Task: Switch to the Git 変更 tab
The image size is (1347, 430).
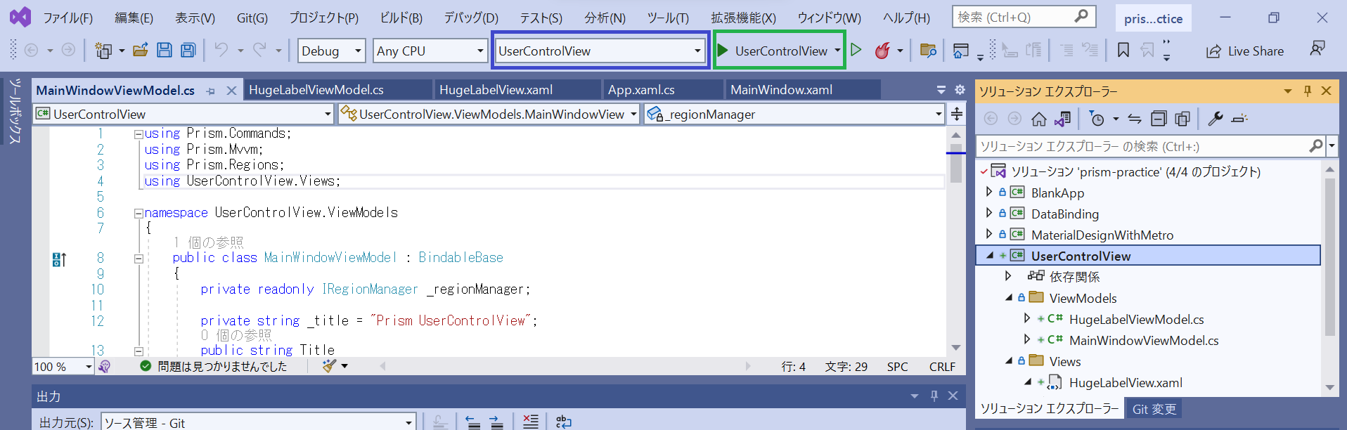Action: [1154, 409]
